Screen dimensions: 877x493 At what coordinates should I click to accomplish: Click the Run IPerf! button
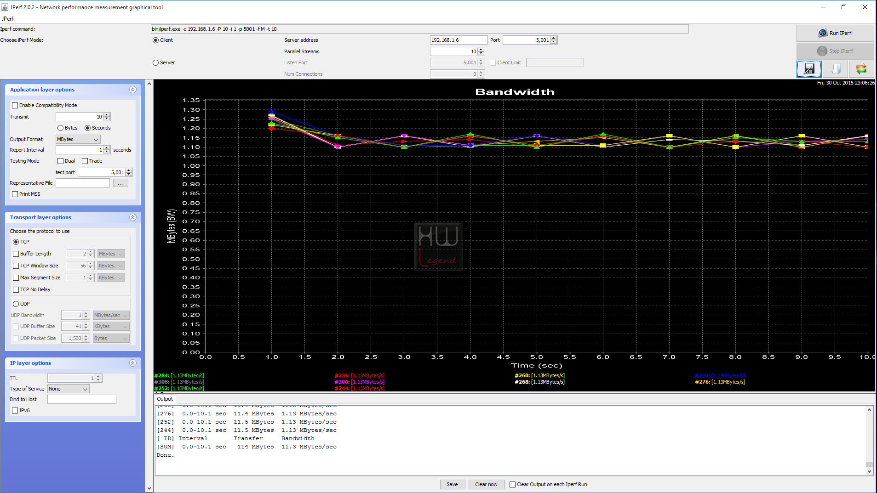(x=835, y=33)
